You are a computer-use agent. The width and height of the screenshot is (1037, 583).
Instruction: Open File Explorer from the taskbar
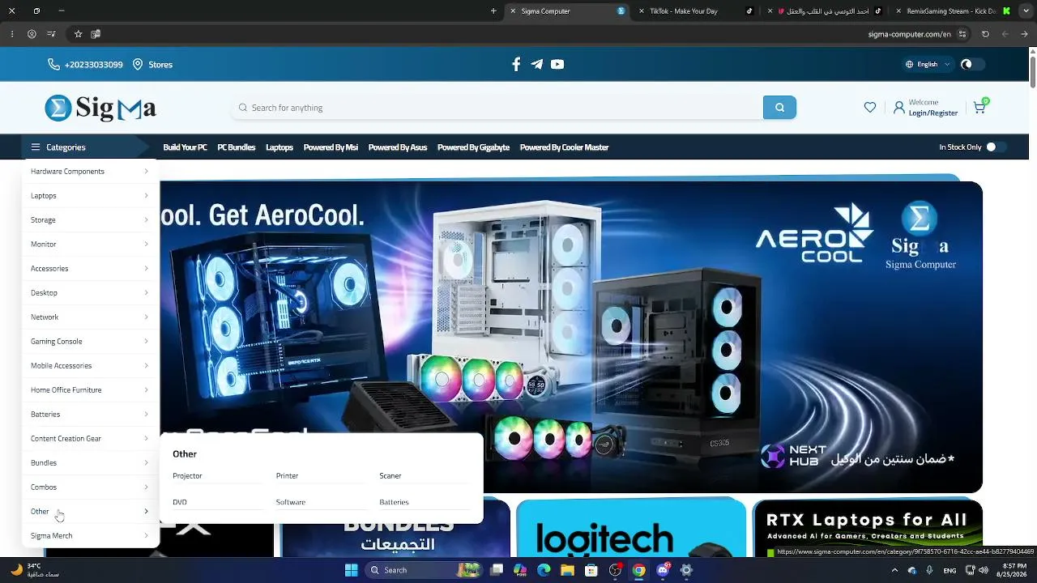tap(567, 570)
